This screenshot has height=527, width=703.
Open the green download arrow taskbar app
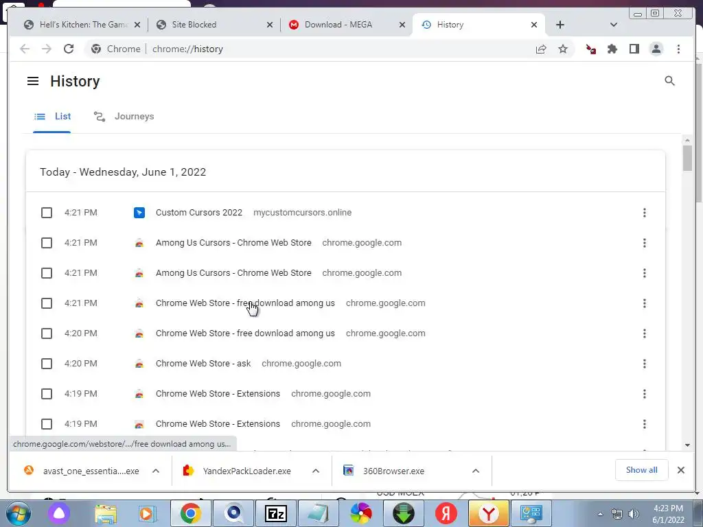coord(404,513)
